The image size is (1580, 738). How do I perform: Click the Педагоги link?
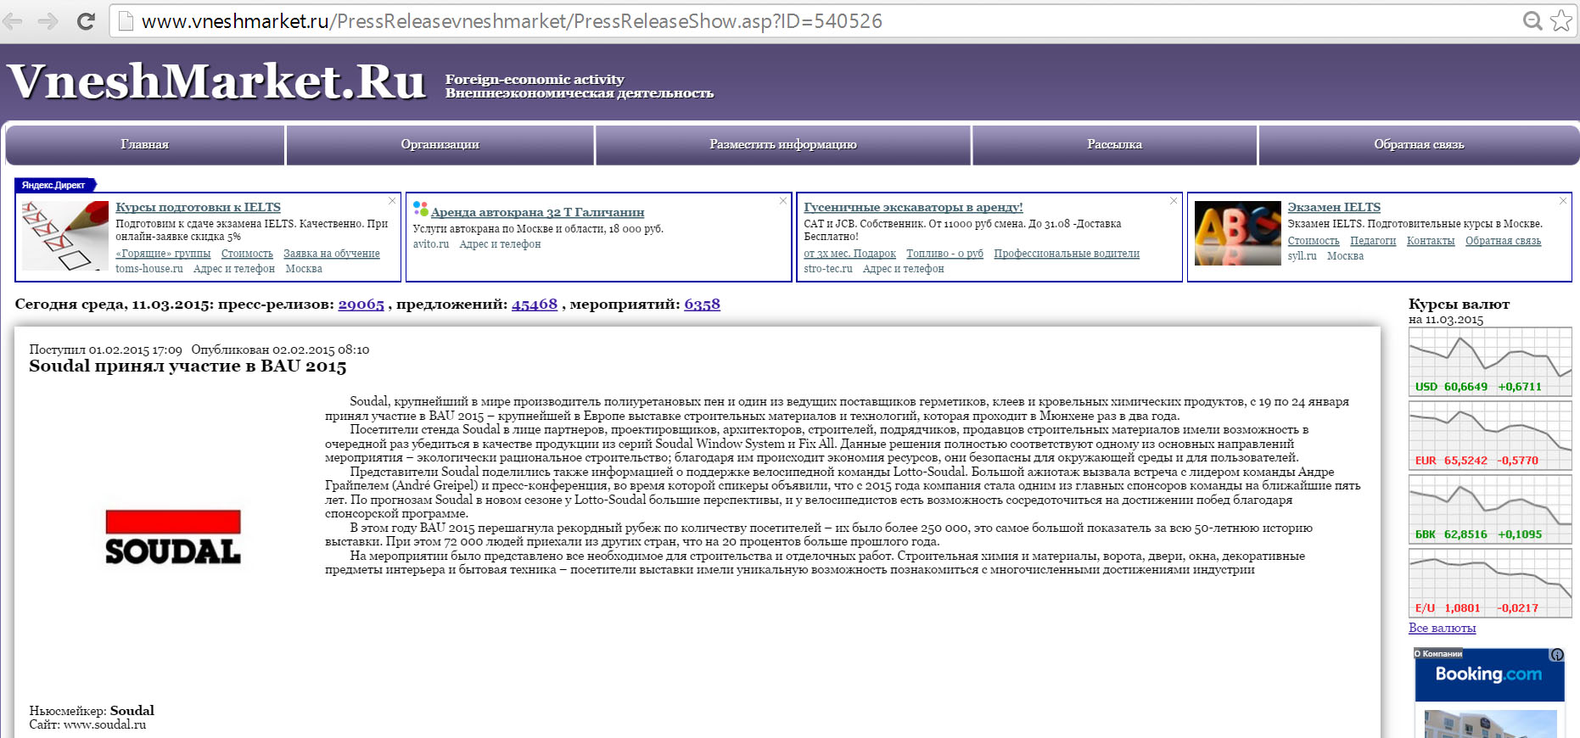pos(1373,241)
